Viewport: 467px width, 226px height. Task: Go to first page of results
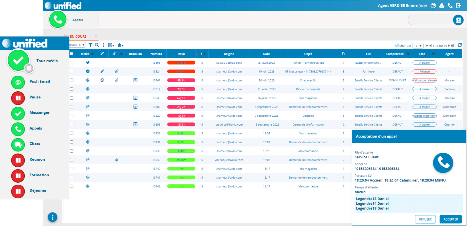(427, 46)
